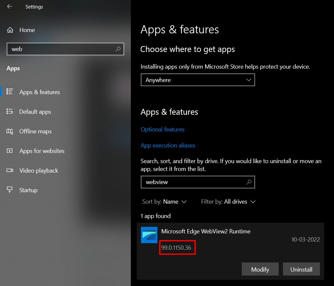Image resolution: width=334 pixels, height=286 pixels.
Task: Click the Home house icon
Action: tap(10, 30)
